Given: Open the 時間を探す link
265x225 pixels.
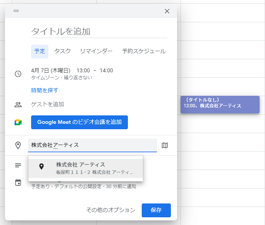Looking at the screenshot, I should [x=45, y=90].
